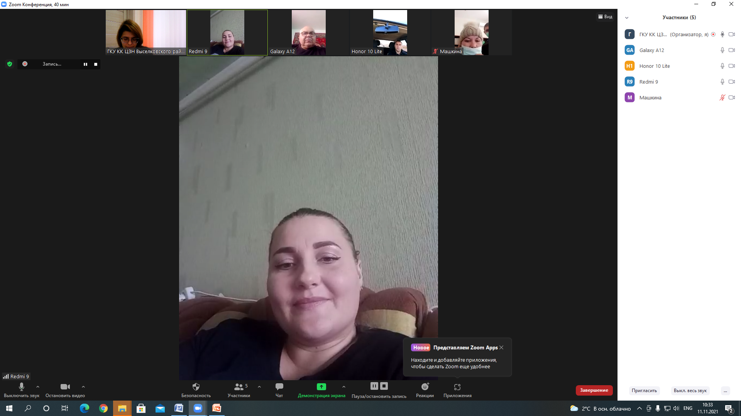Close the Zoom Apps notification popup
Viewport: 741px width, 416px height.
click(x=501, y=347)
